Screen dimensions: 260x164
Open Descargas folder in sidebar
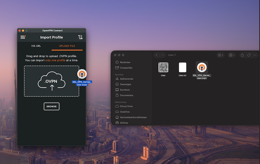coord(125,84)
